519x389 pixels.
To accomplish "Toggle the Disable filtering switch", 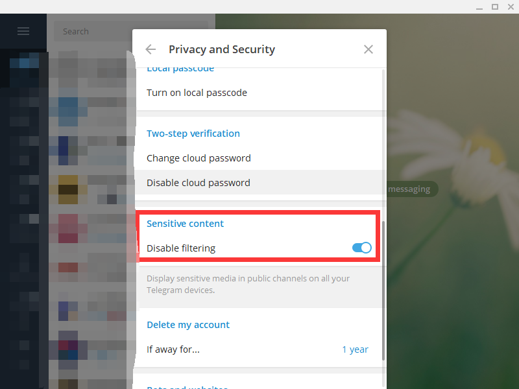I will click(361, 248).
